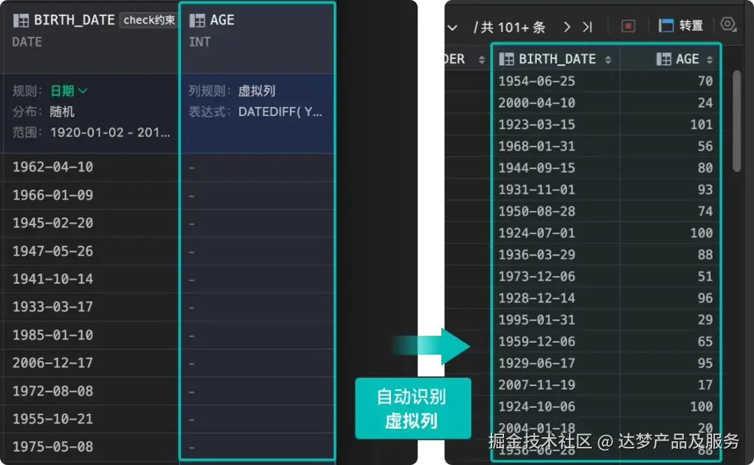Click the check约束 tag on BIRTH_DATE

pyautogui.click(x=149, y=20)
